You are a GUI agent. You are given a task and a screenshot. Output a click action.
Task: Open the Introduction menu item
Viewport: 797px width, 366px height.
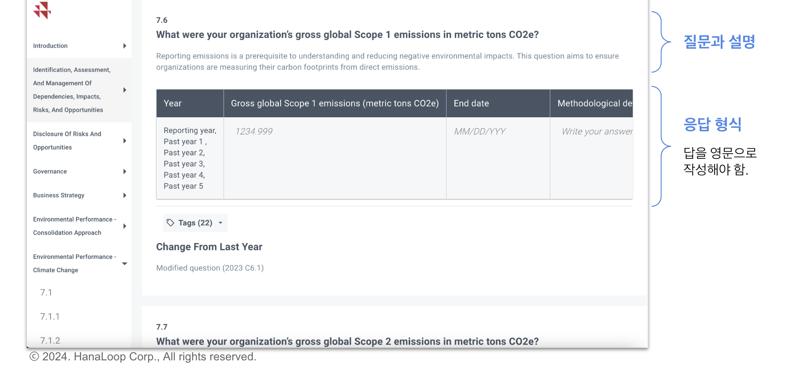click(50, 46)
